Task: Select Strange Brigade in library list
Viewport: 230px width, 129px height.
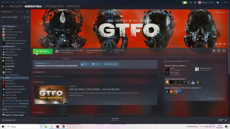Action: point(11,98)
